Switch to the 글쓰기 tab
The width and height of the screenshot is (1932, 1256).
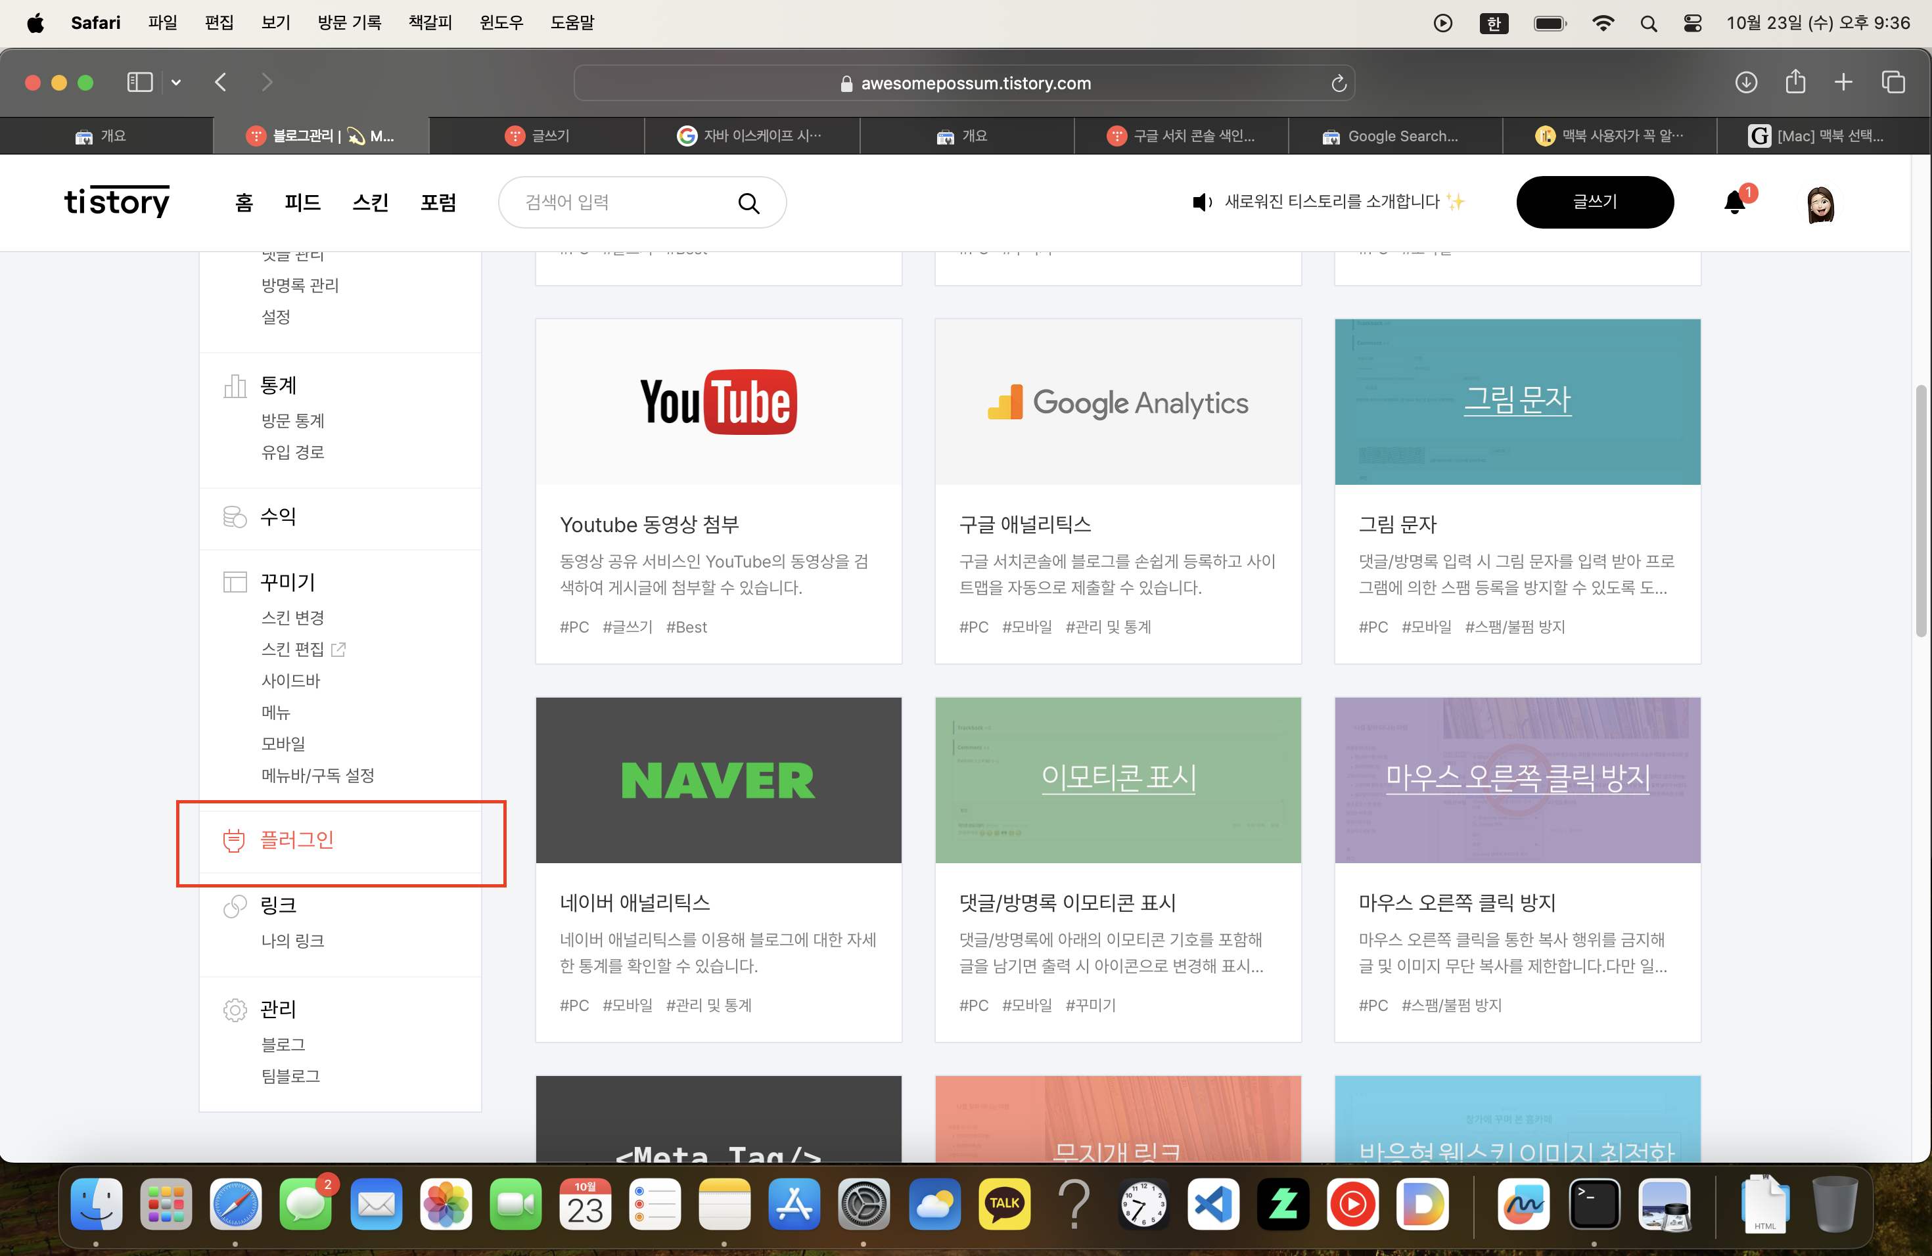point(537,135)
